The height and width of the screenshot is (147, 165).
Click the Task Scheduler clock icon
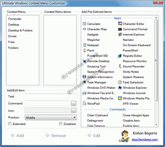[x=120, y=82]
